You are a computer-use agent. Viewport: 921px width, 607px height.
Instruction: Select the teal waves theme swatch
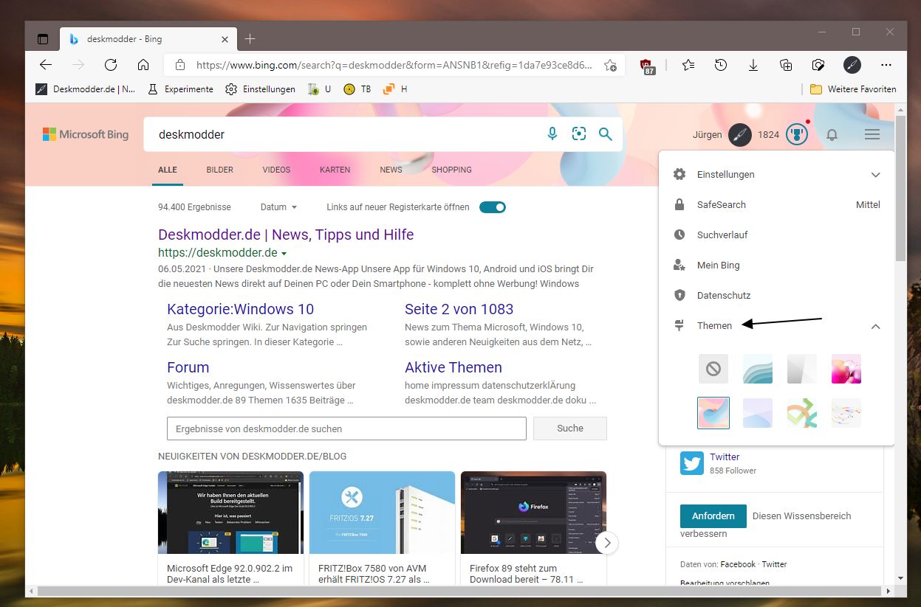pos(758,369)
